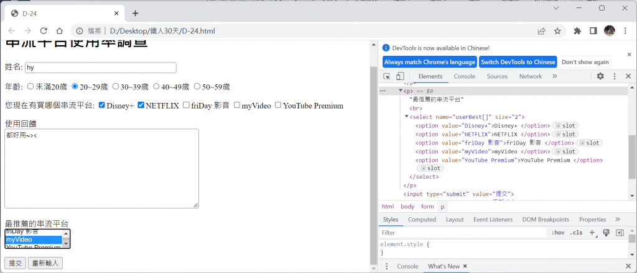The height and width of the screenshot is (273, 637).
Task: Click the listbox scroll down arrow
Action: pyautogui.click(x=66, y=244)
